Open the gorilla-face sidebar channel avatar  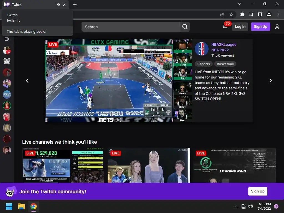click(7, 61)
